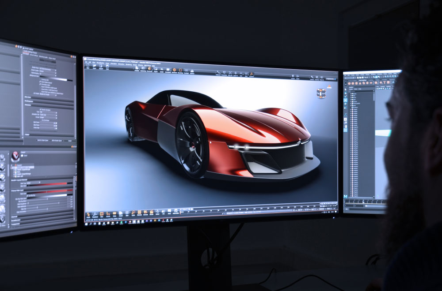Viewport: 442px width, 291px height.
Task: Open the Clips module in the quick bar
Action: point(102,214)
